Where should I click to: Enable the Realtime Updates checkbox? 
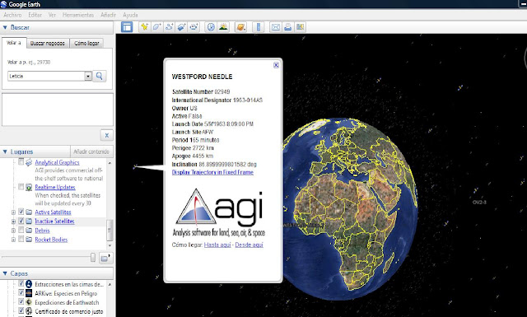pyautogui.click(x=21, y=187)
